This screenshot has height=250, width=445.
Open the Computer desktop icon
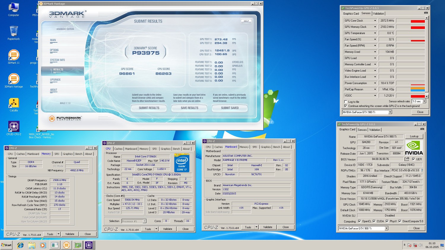pyautogui.click(x=14, y=9)
